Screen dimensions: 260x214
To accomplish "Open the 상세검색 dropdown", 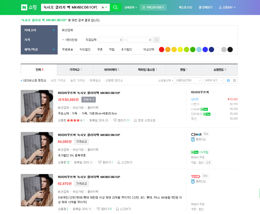I will pyautogui.click(x=131, y=7).
